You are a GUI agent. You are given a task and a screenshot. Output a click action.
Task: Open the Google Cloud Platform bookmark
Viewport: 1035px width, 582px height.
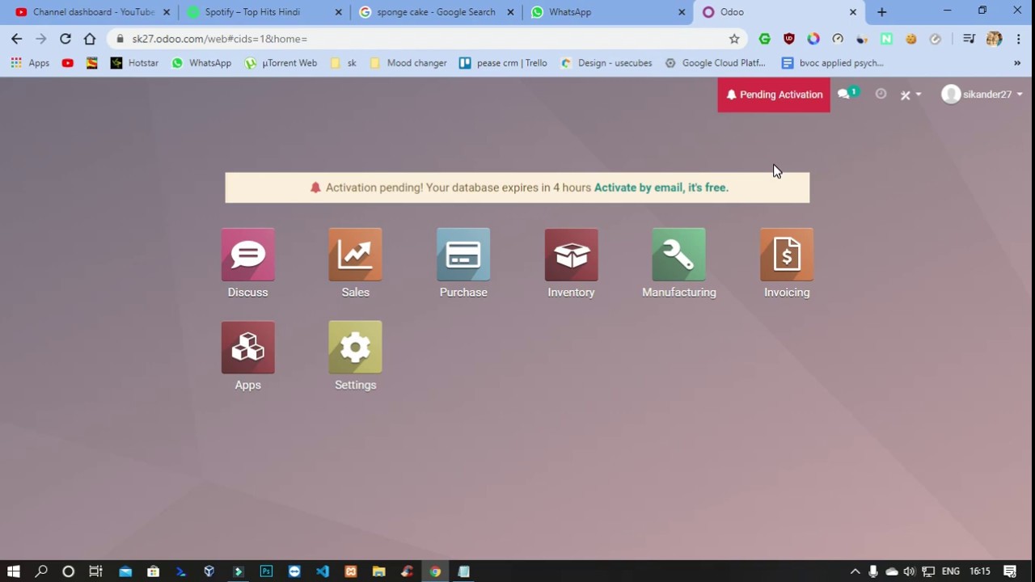[x=715, y=63]
